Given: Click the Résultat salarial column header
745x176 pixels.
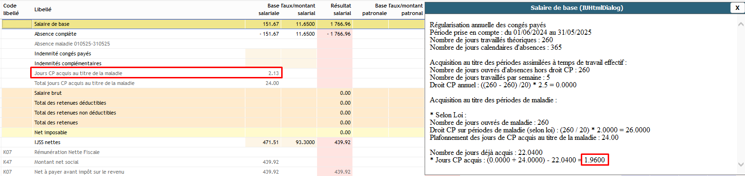Looking at the screenshot, I should point(341,9).
